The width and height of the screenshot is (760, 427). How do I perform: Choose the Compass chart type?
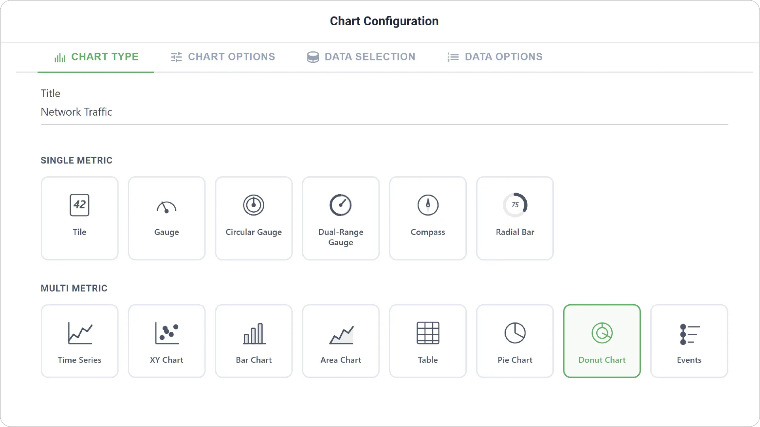428,218
